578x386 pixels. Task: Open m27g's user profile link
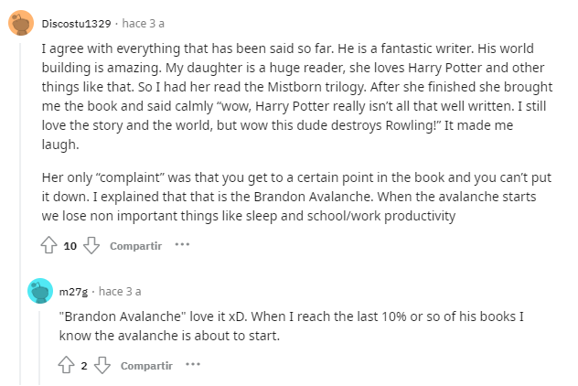(72, 292)
